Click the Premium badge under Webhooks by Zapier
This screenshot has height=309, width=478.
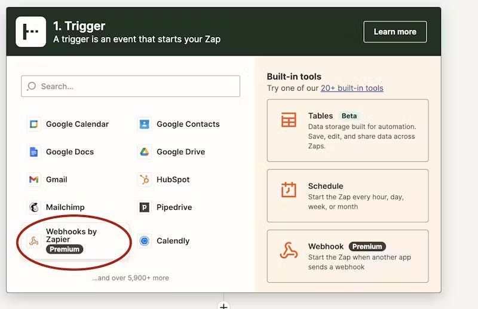click(65, 249)
